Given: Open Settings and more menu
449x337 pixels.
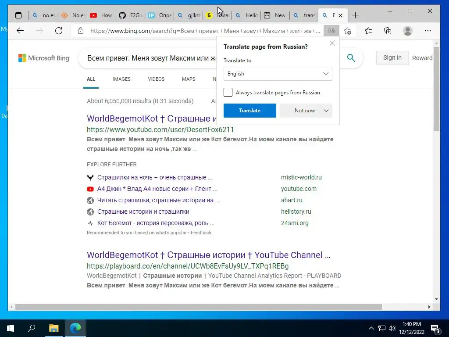Looking at the screenshot, I should (x=428, y=31).
